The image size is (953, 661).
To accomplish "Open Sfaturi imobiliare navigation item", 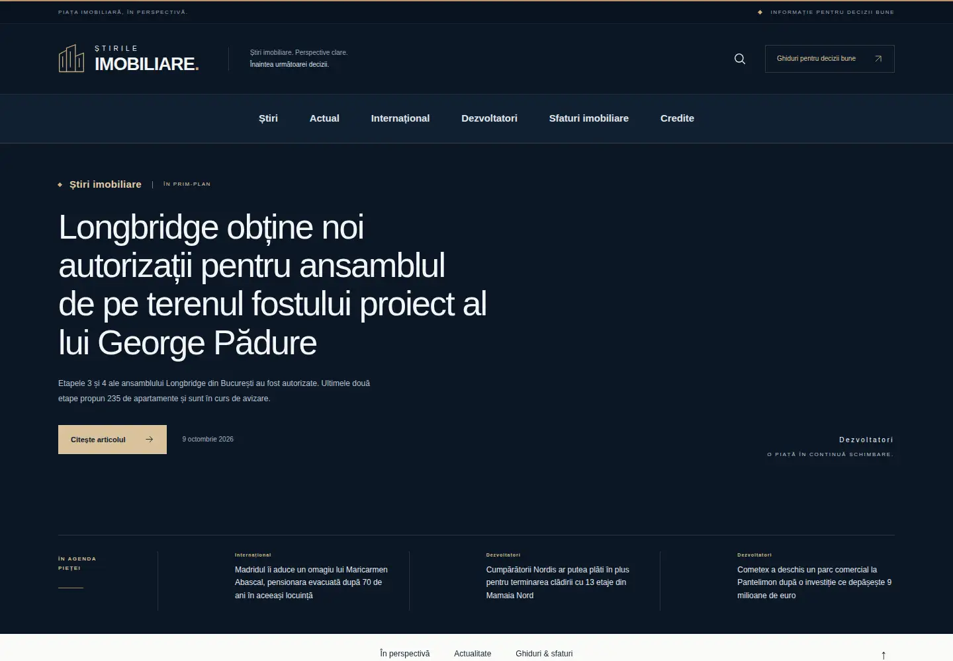I will click(x=589, y=118).
